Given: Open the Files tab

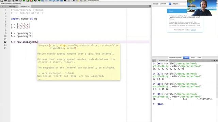Looking at the screenshot, I should [199, 58].
